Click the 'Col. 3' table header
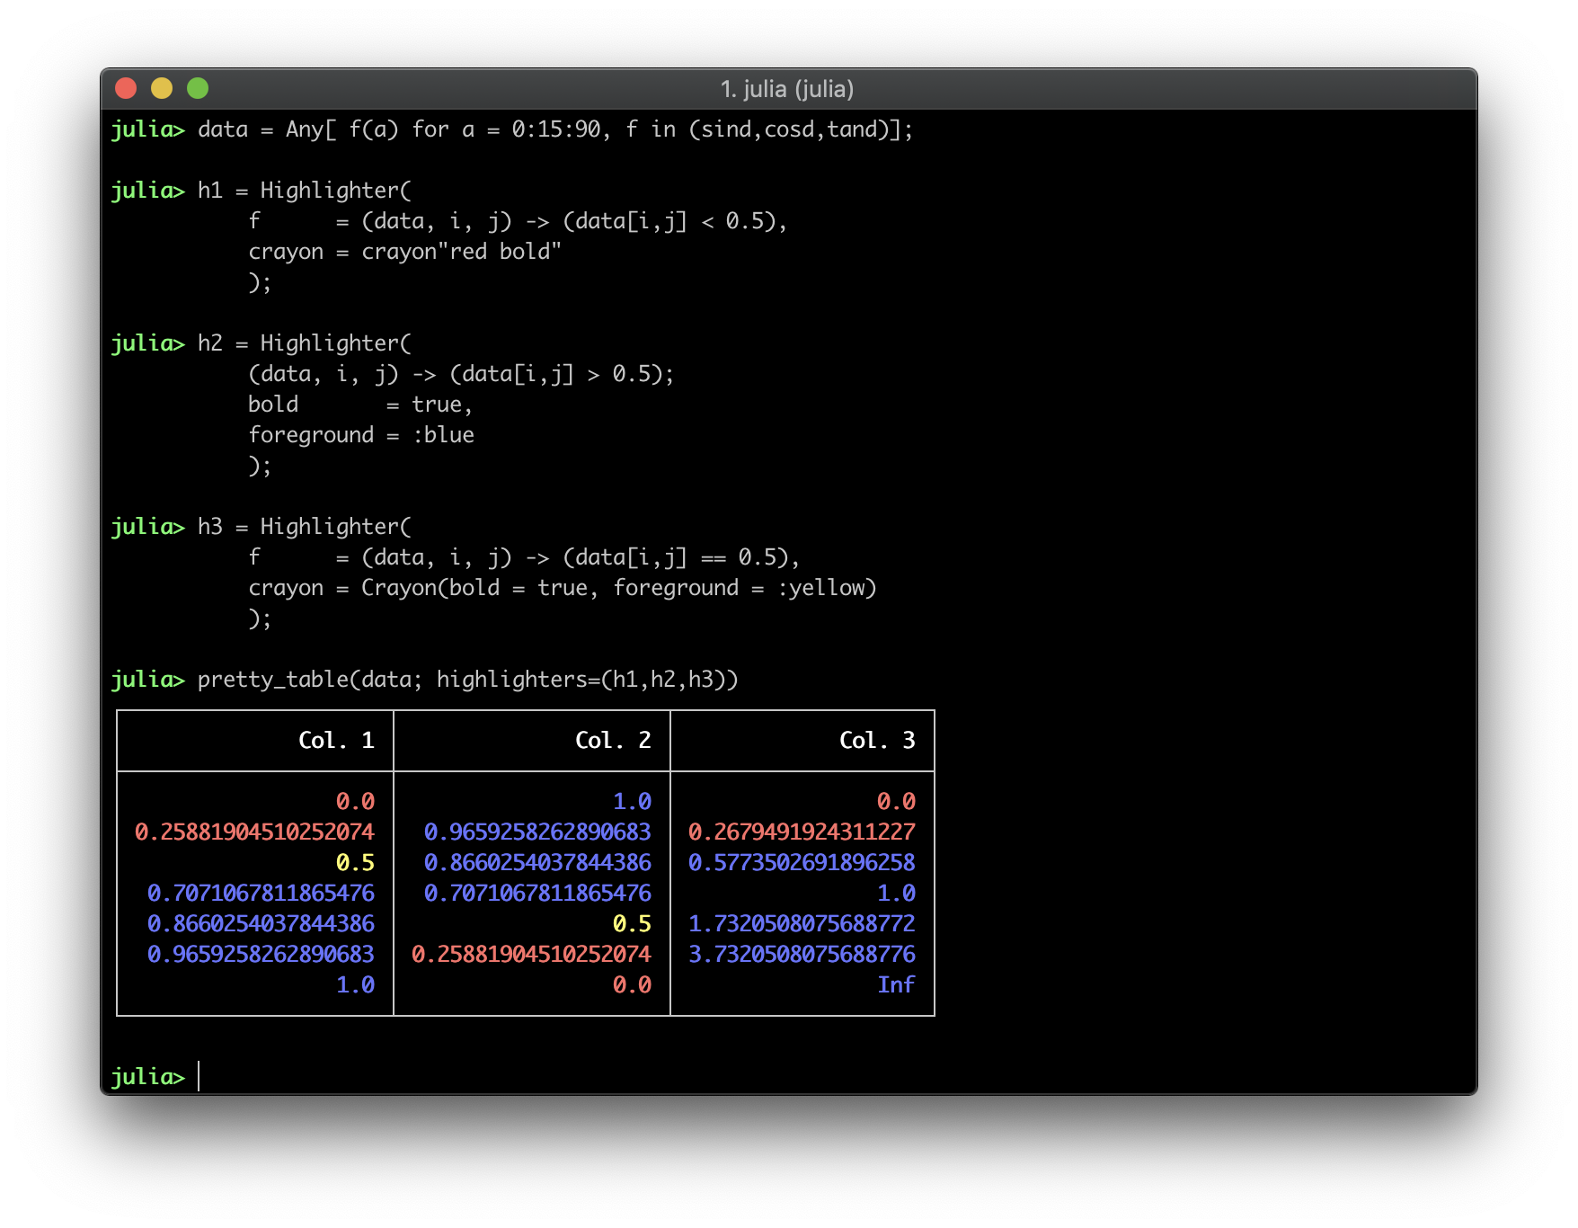 click(877, 740)
